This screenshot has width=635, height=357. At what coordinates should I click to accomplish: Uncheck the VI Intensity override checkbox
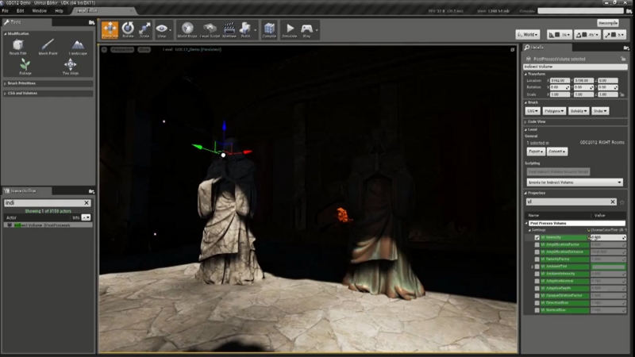537,237
